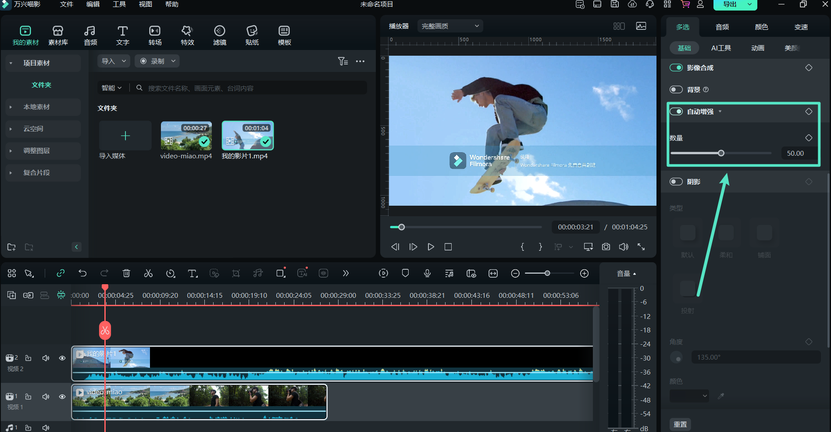This screenshot has width=831, height=432.
Task: Open the 工具 menu
Action: pyautogui.click(x=119, y=4)
